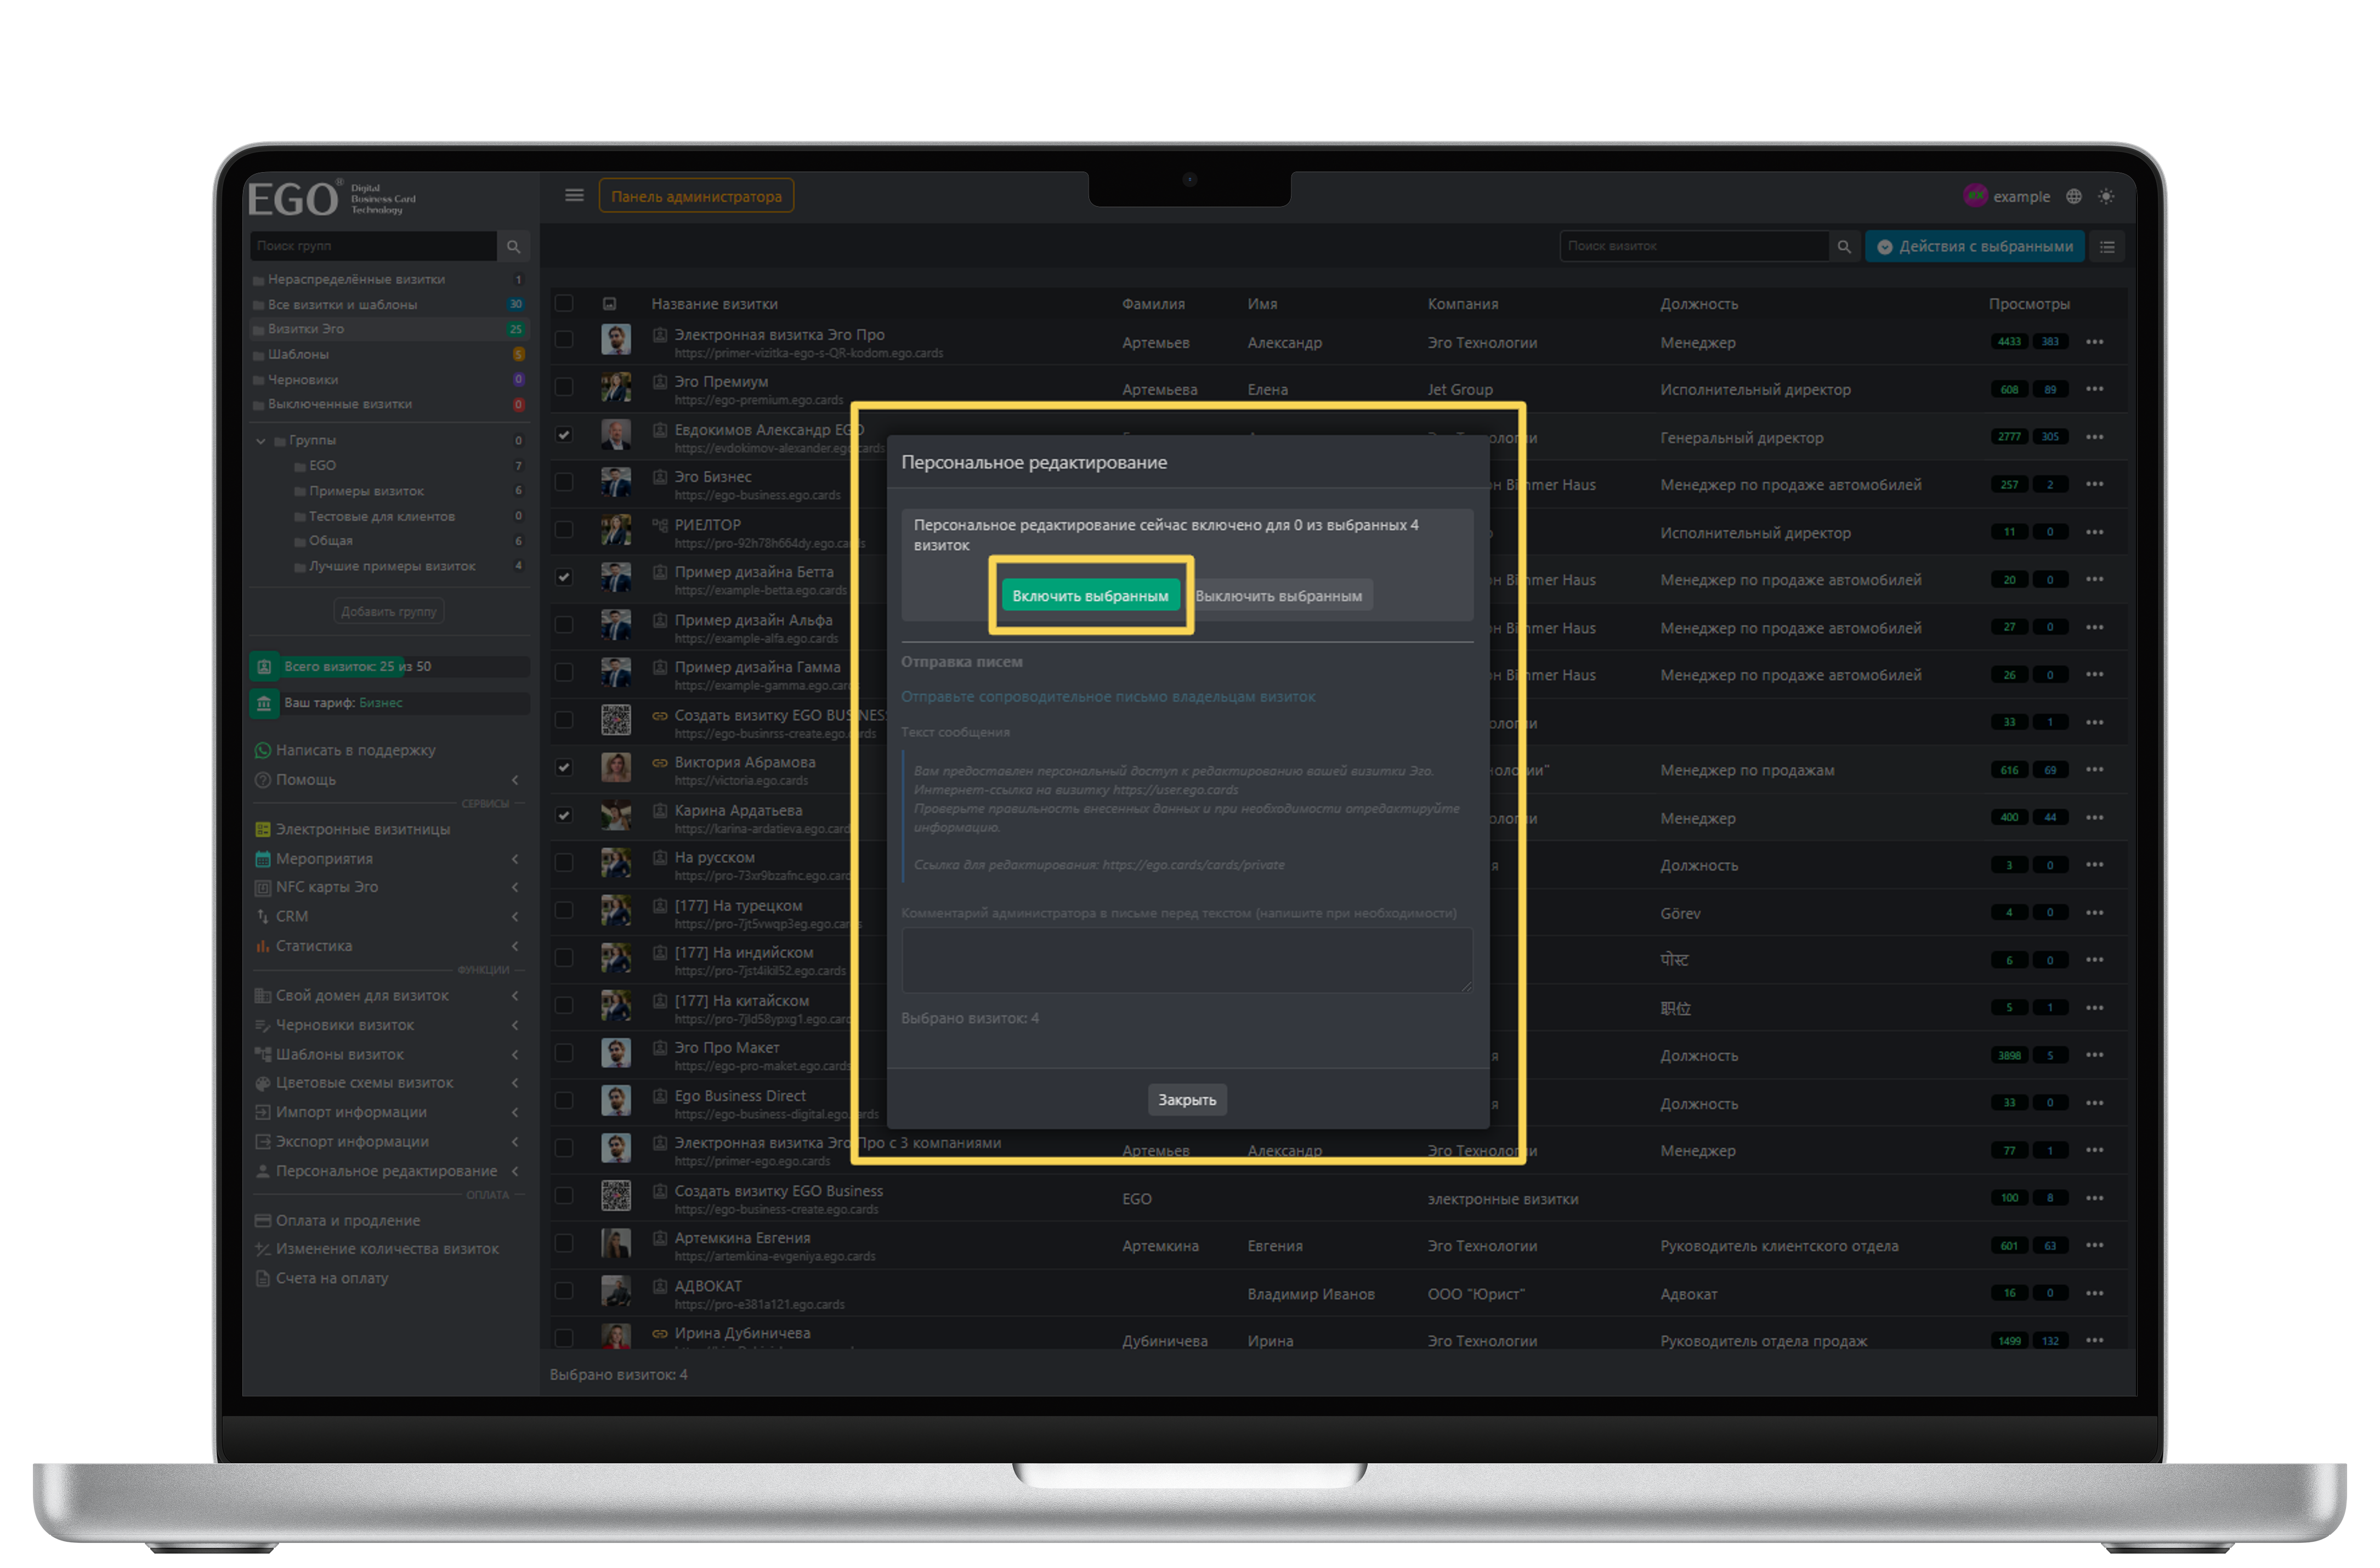Click the green Всего визиток card icon
The image size is (2380, 1568).
pyautogui.click(x=264, y=666)
